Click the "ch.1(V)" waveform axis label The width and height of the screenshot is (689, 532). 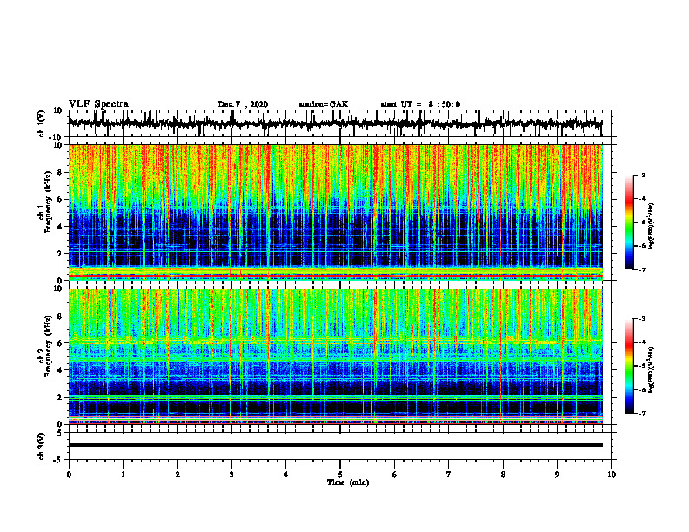coord(41,123)
